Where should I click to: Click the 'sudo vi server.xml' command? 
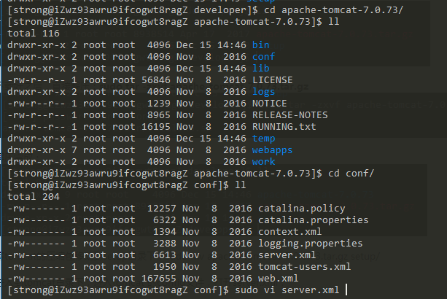[287, 290]
